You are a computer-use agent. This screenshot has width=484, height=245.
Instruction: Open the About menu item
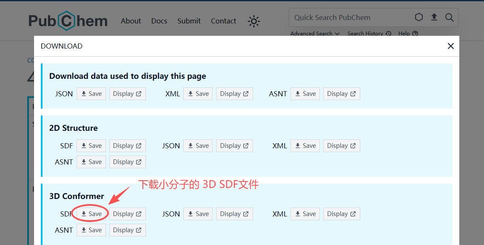tap(131, 21)
